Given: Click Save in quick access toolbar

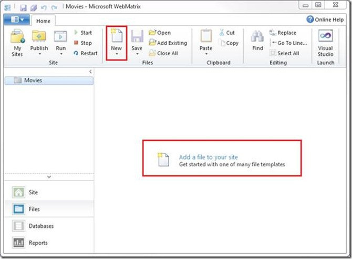Looking at the screenshot, I should 23,8.
